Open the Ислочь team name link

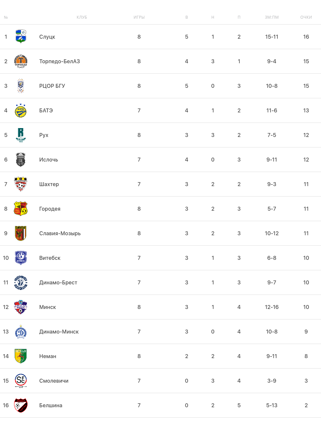(48, 160)
